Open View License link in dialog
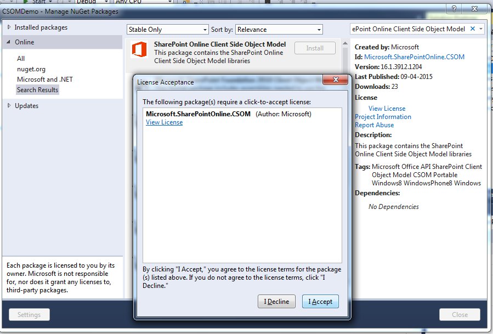493x334 pixels. 164,122
